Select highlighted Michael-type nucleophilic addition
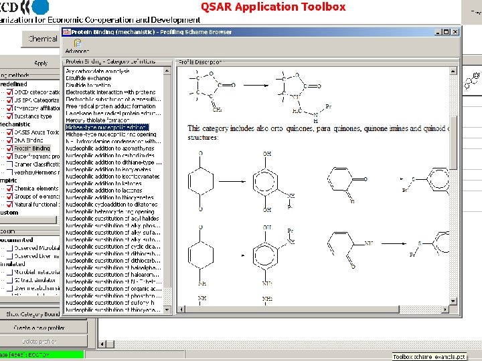 coord(107,127)
